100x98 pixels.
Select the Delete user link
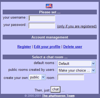[x=73, y=47]
